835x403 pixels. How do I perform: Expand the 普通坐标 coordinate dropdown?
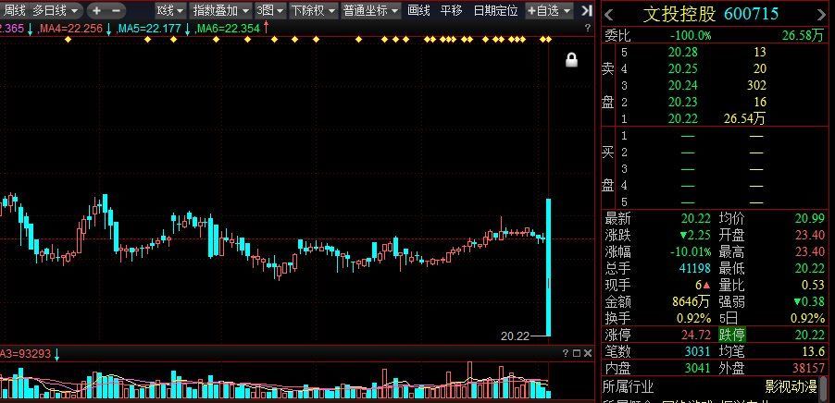click(x=370, y=10)
